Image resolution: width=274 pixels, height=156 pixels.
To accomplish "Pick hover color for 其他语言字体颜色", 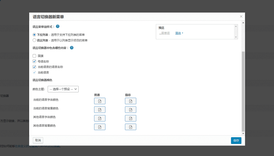I will pos(131,118).
